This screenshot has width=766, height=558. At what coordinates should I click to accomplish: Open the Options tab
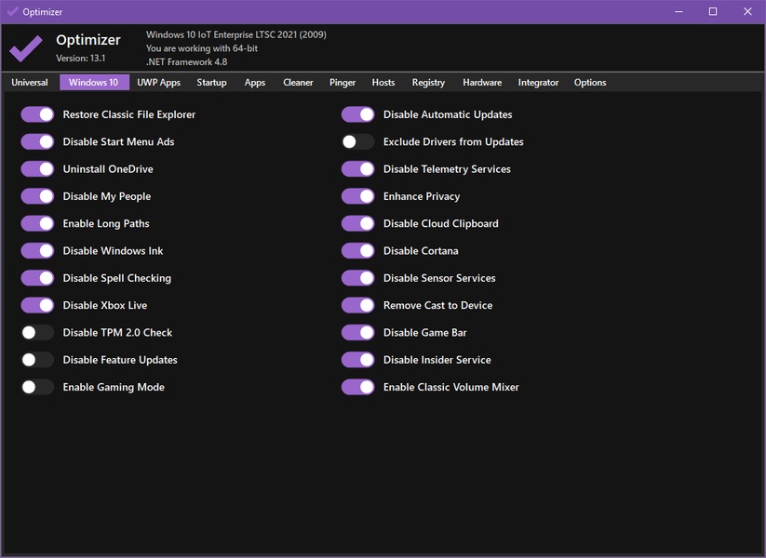[x=590, y=83]
